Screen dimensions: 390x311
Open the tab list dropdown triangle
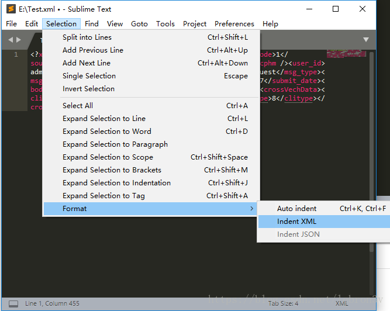pyautogui.click(x=366, y=40)
